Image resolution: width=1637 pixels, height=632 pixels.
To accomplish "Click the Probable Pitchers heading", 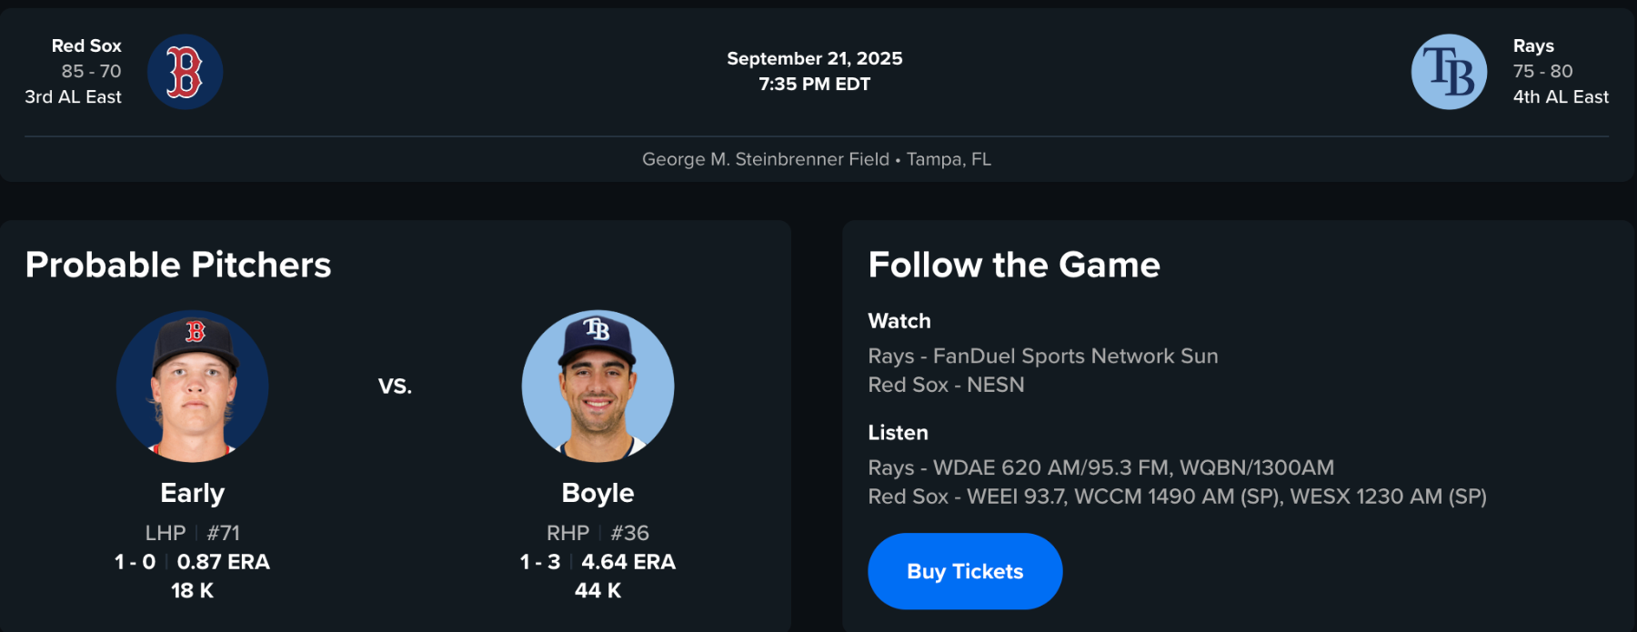I will (178, 265).
